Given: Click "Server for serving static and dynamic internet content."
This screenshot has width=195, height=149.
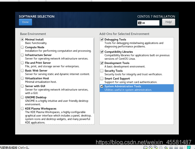Looking at the screenshot, I should coord(57,74).
